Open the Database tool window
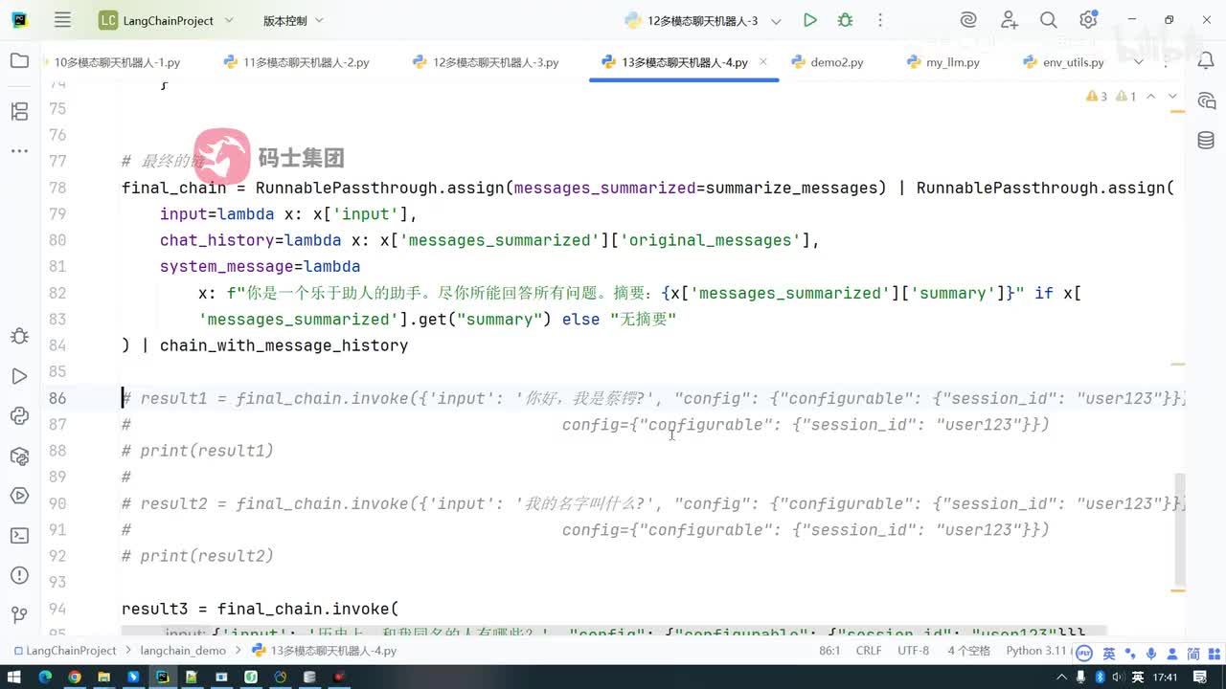Screen dimensions: 1226x689 (1206, 141)
